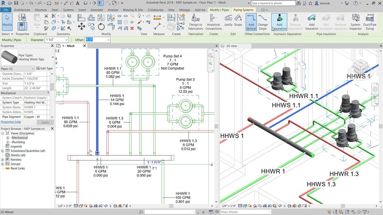
Task: Click Analytical Connections tool
Action: pyautogui.click(x=213, y=22)
